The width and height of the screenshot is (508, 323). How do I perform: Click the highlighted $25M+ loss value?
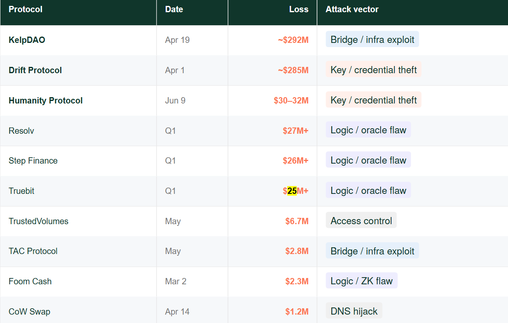(296, 191)
